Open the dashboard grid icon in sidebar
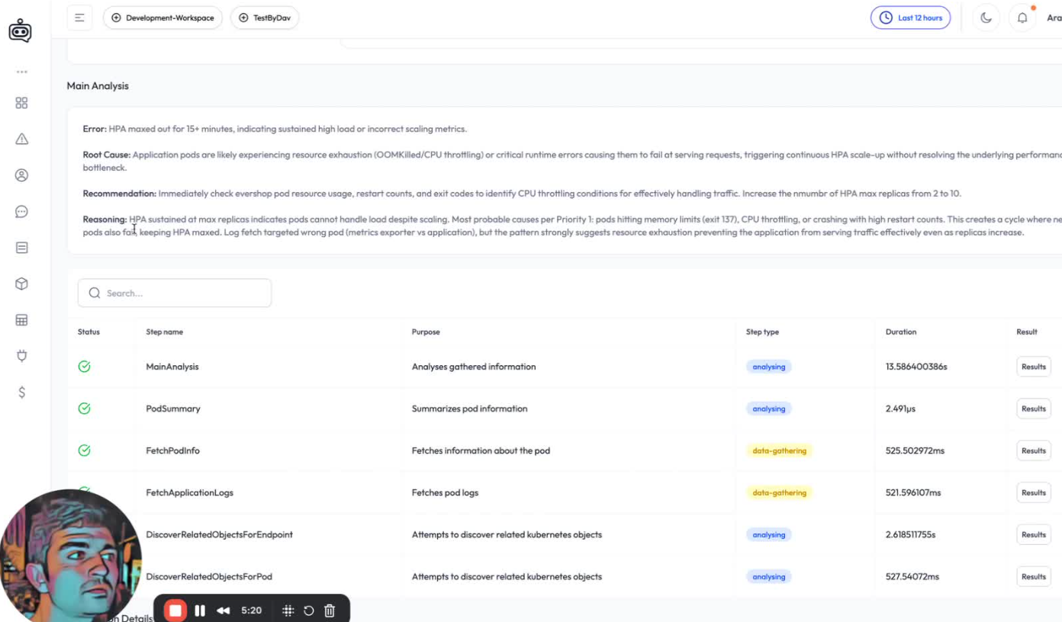Image resolution: width=1062 pixels, height=622 pixels. pyautogui.click(x=21, y=103)
